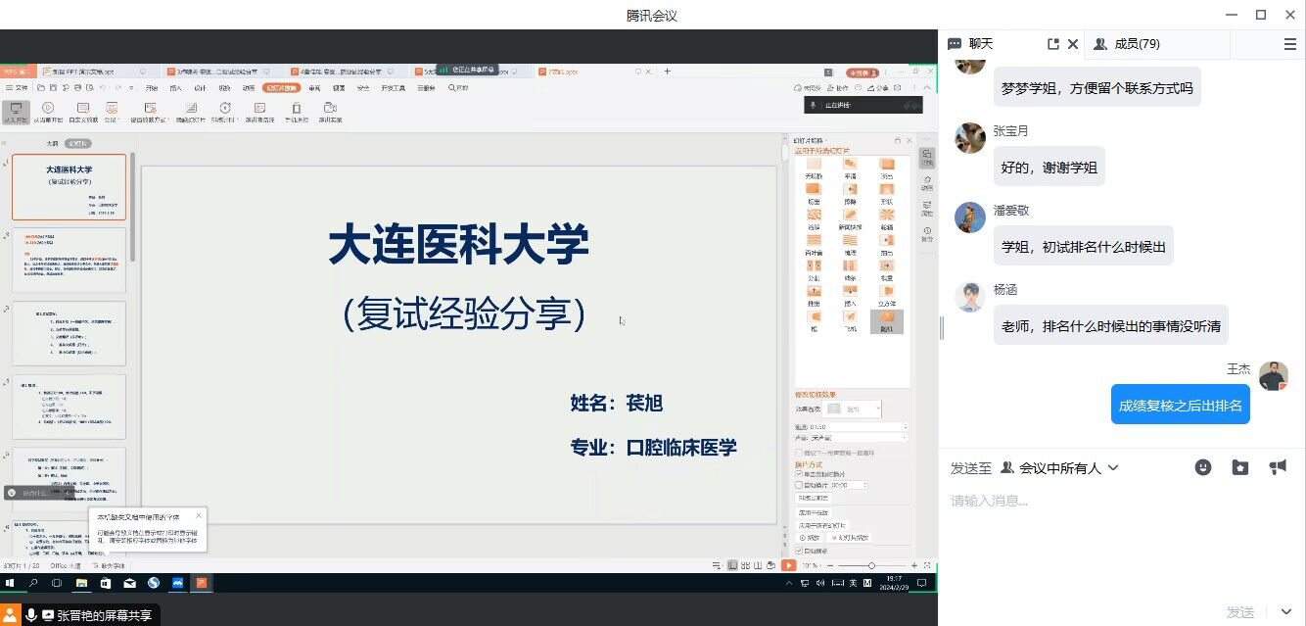The width and height of the screenshot is (1306, 626).
Task: Click the custom slideshow (自定义放映) icon
Action: tap(83, 112)
